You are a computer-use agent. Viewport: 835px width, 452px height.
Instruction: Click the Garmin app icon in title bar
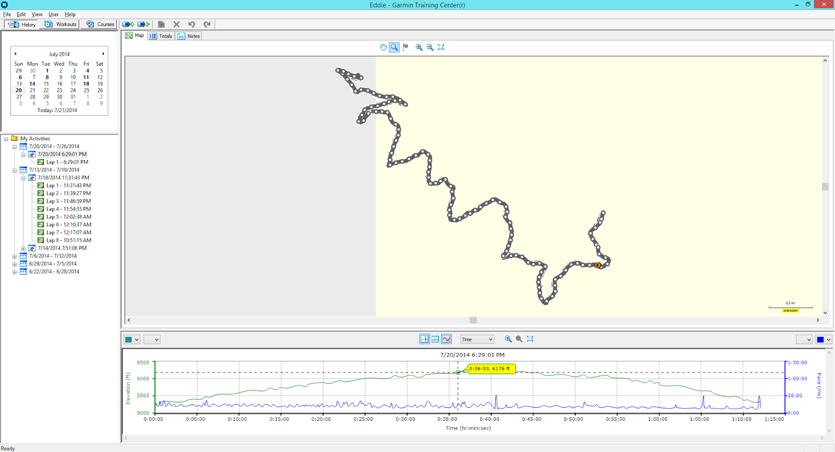[5, 5]
